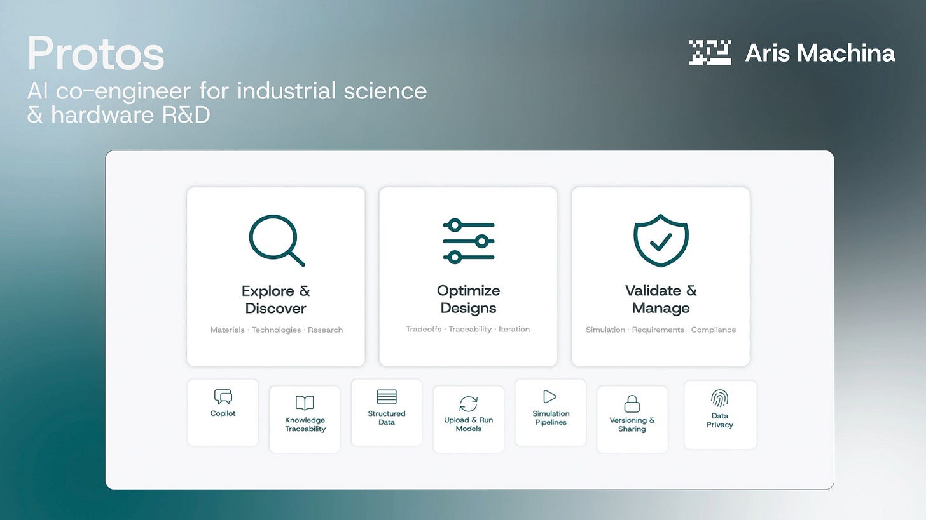Choose the "Upload & Run Models" label
The width and height of the screenshot is (926, 520).
(469, 424)
